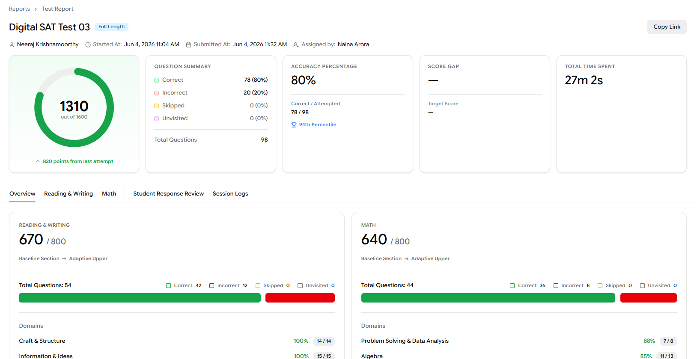Click the Correct legend box under Reading & Writing
The image size is (697, 359).
pyautogui.click(x=168, y=286)
